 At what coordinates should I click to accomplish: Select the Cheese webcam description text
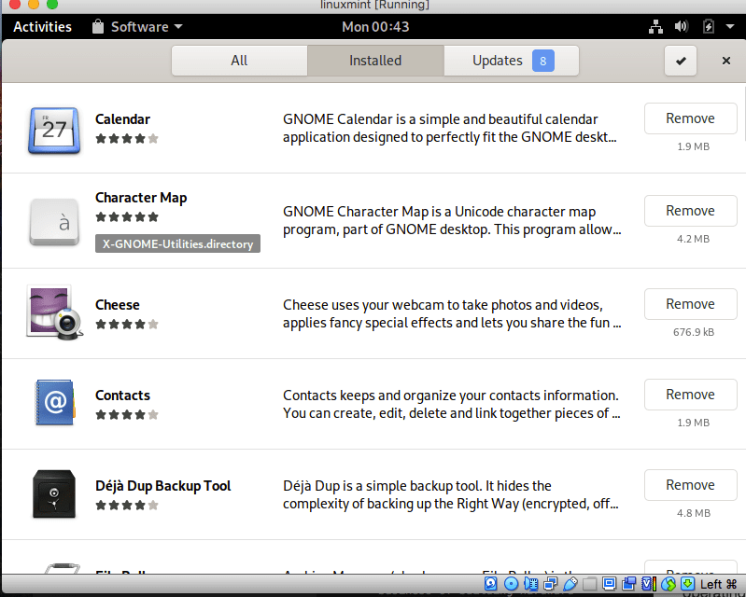(452, 313)
